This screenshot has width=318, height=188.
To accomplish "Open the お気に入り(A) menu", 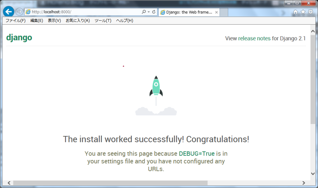I will pos(78,21).
